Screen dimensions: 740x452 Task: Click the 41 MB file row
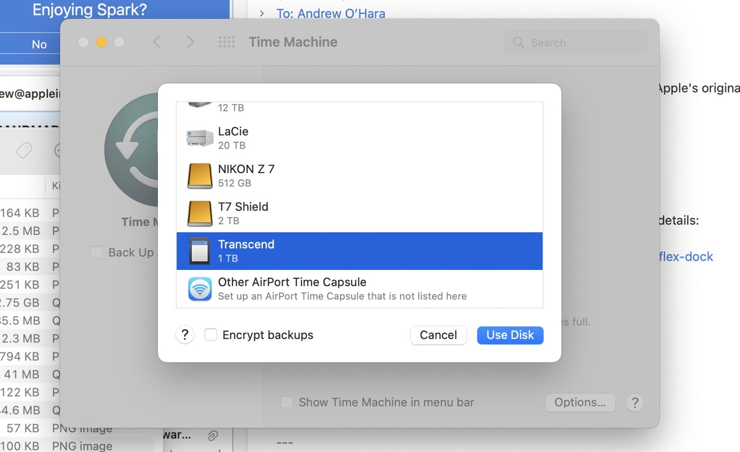pos(30,374)
